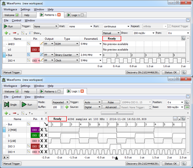Click the green plus next to Buffer field
Screen dimensions: 193x168
67,107
